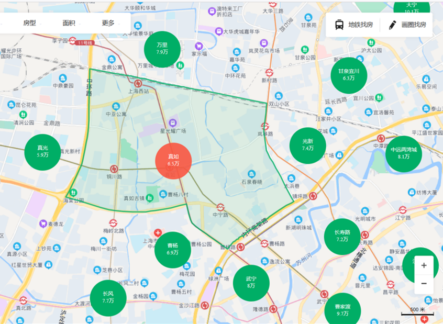Click the 万里 7.9万 area bubble
The width and height of the screenshot is (443, 324).
click(x=162, y=49)
